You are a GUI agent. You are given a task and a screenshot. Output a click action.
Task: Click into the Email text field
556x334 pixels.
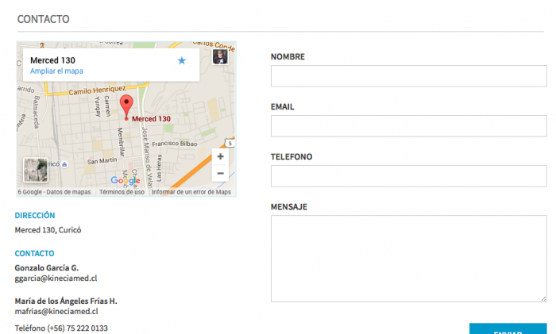[408, 126]
